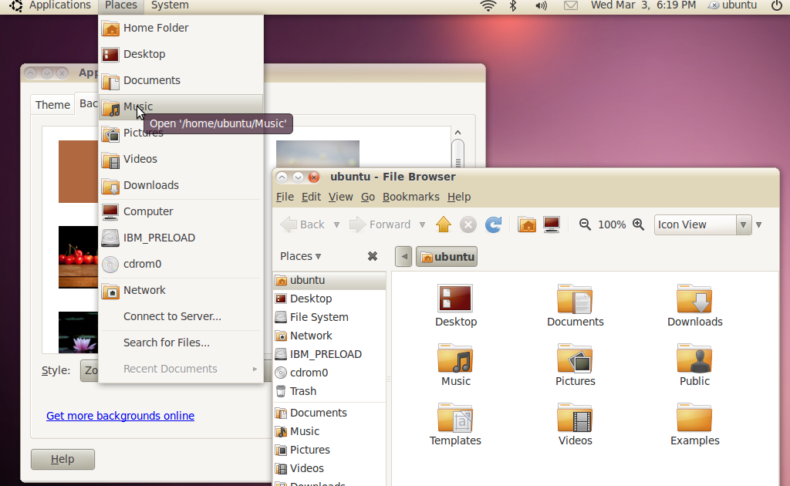Open Documents entry in Places menu

181,80
